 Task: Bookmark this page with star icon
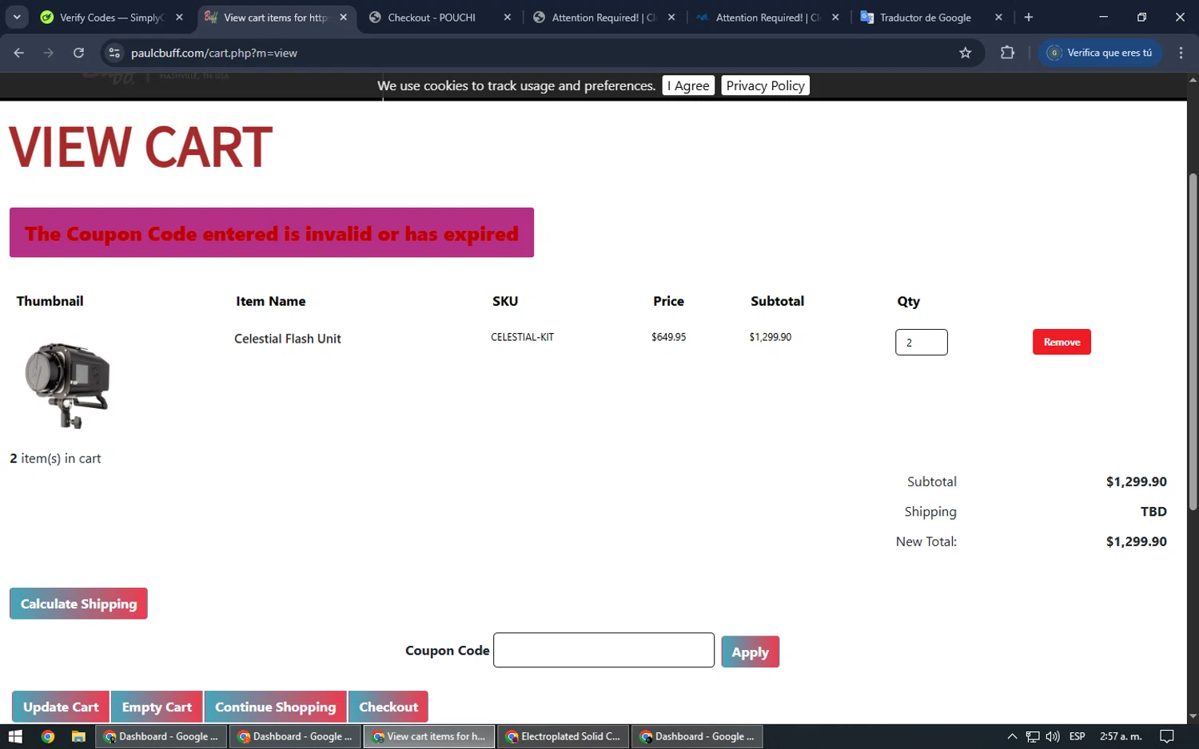(966, 53)
